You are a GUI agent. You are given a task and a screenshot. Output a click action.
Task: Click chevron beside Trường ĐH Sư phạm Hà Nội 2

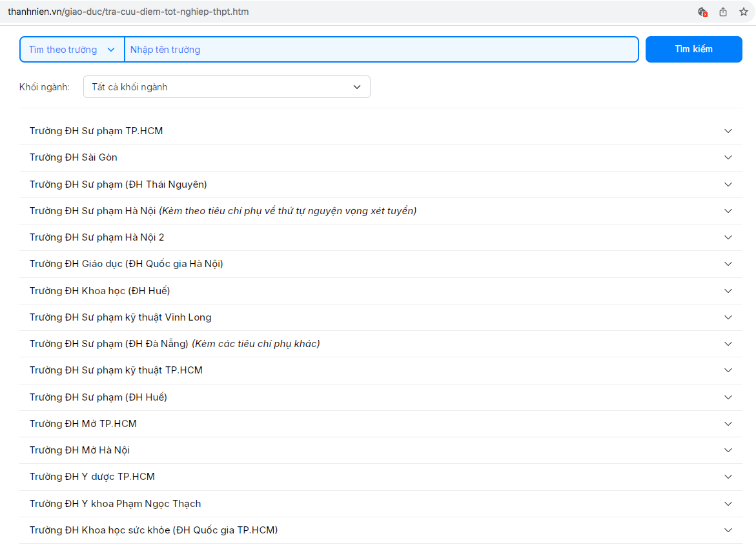pyautogui.click(x=728, y=237)
